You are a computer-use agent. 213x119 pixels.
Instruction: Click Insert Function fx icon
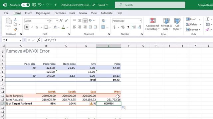tap(39, 40)
